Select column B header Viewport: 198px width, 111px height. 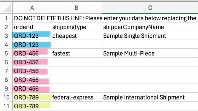76,8
